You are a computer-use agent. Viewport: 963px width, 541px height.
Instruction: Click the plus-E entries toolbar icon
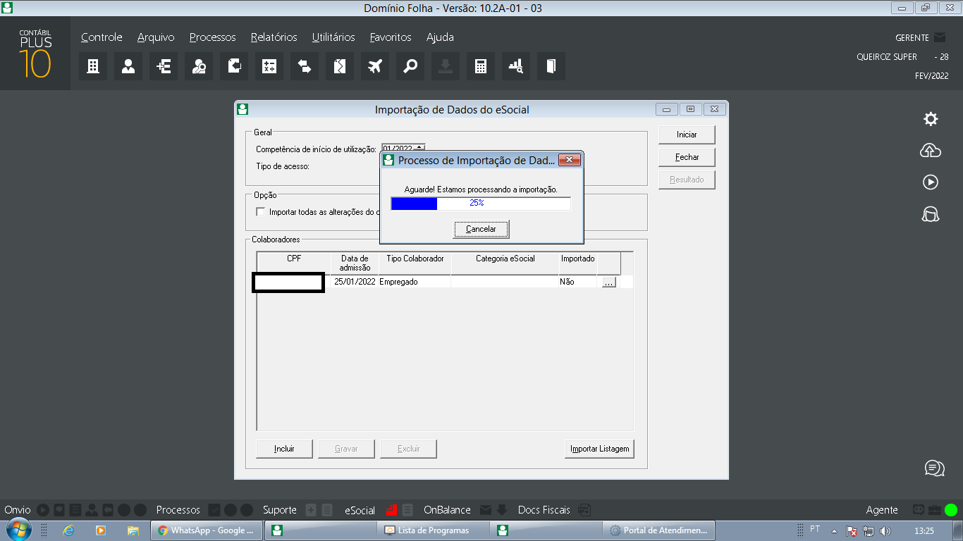pos(163,66)
